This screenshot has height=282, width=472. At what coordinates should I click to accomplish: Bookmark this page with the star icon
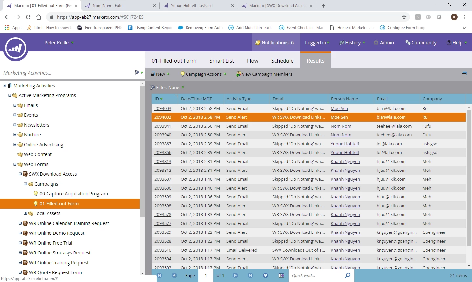click(x=404, y=17)
